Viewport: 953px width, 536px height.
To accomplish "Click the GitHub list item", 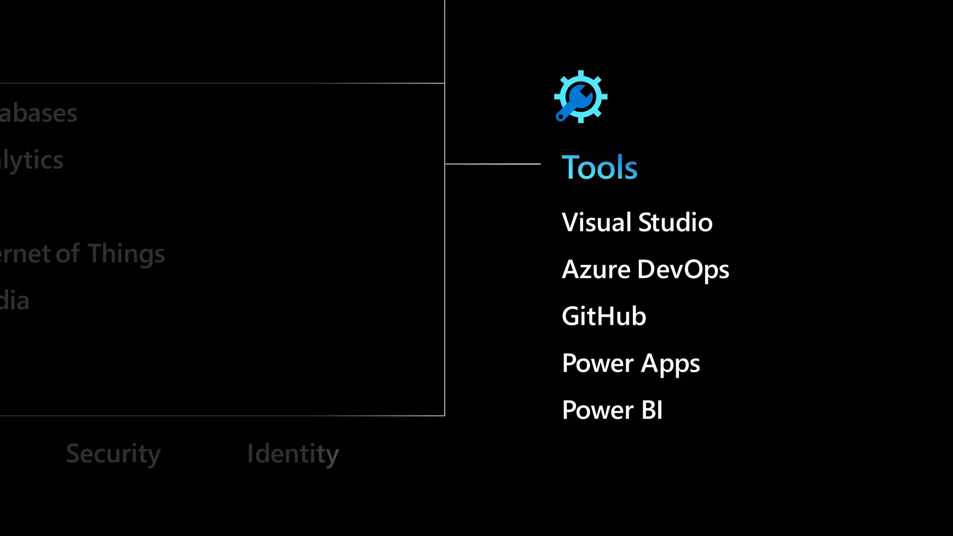I will 604,316.
